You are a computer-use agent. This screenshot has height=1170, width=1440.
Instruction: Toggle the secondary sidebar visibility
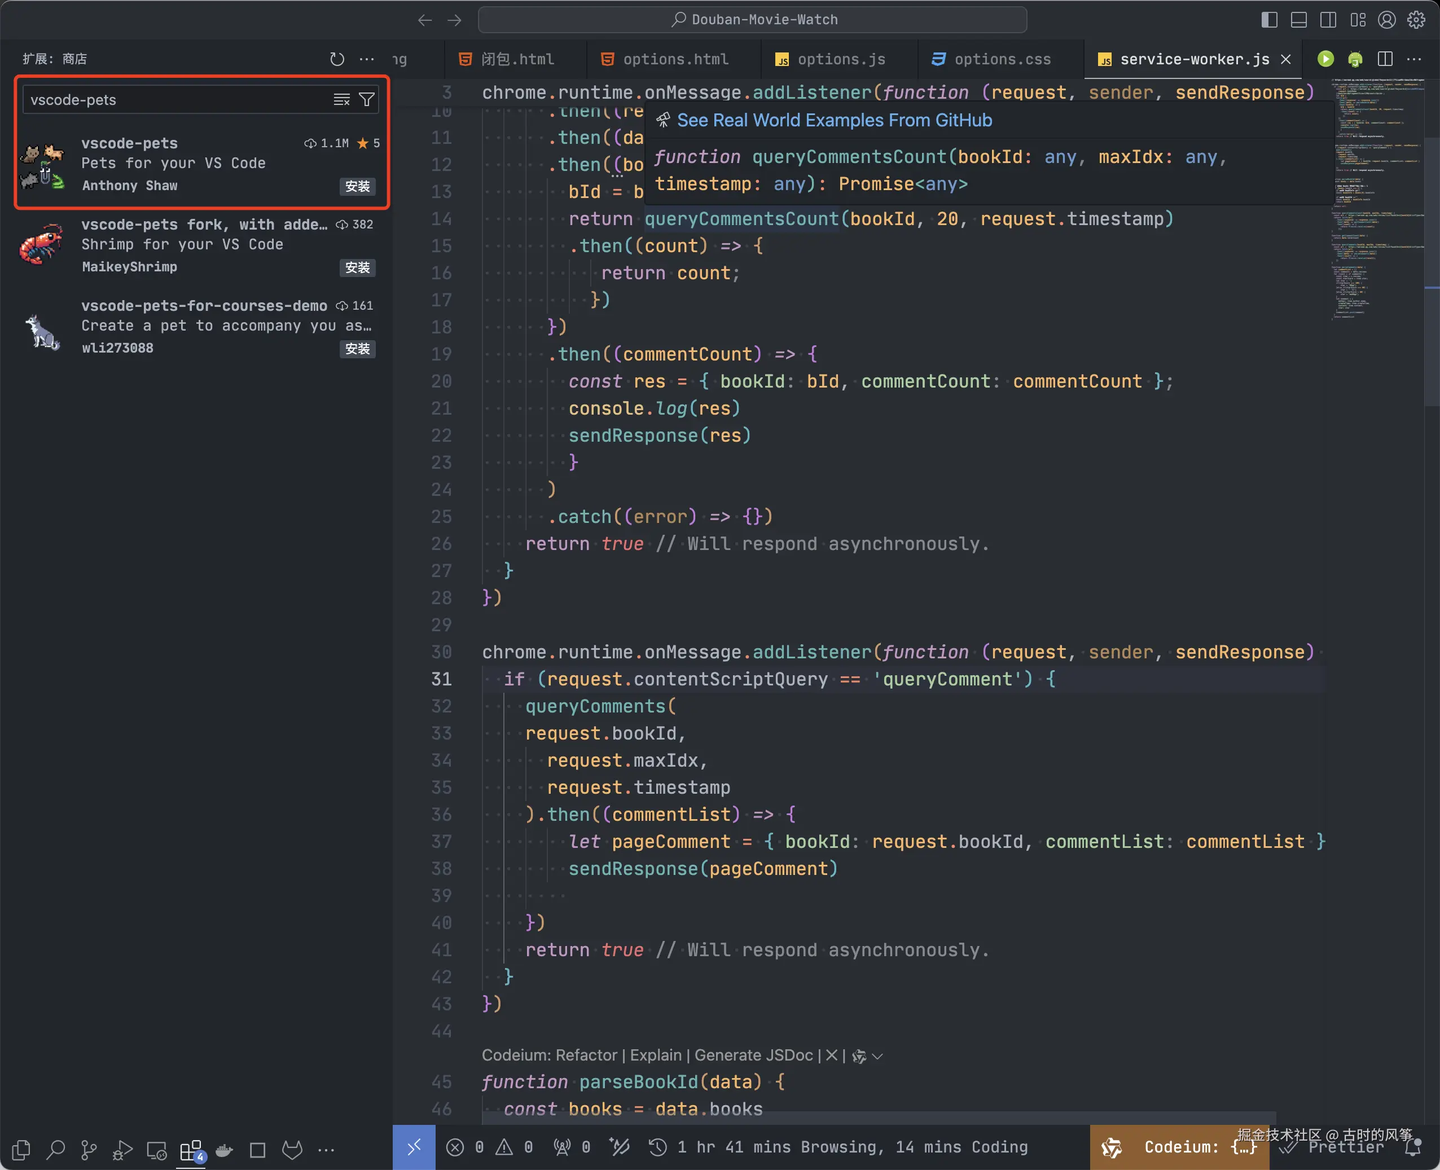click(x=1328, y=20)
